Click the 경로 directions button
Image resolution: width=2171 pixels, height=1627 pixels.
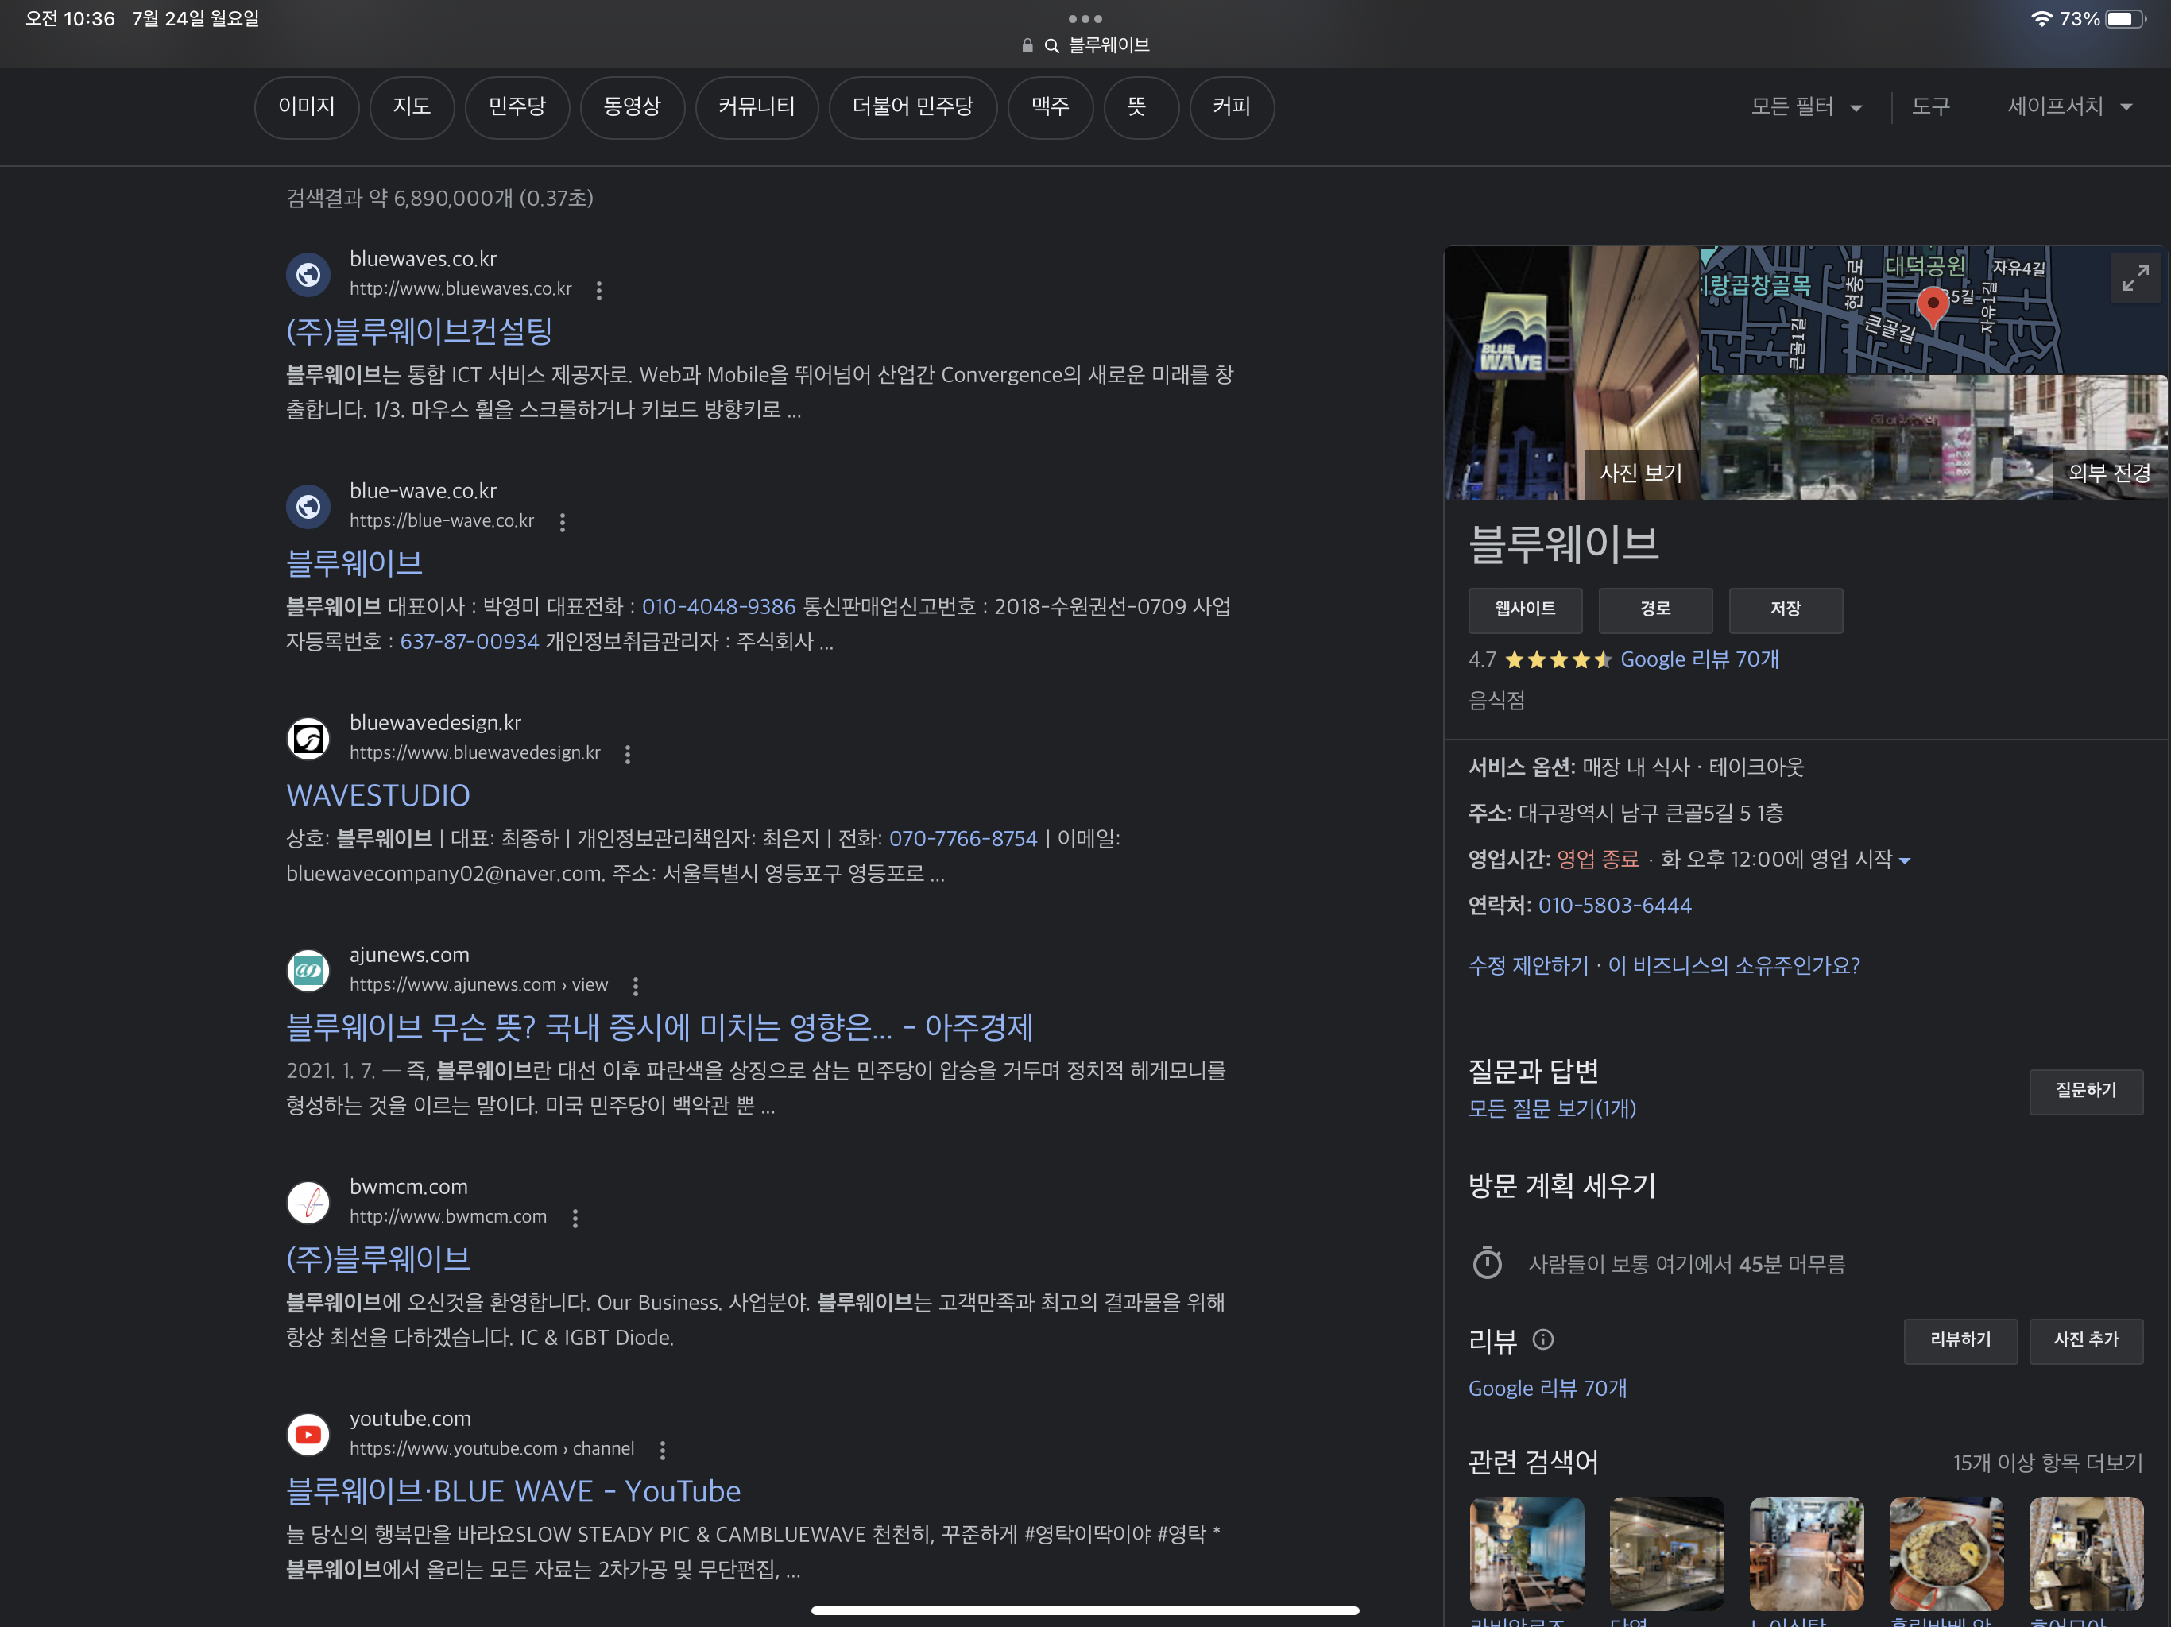click(1654, 610)
